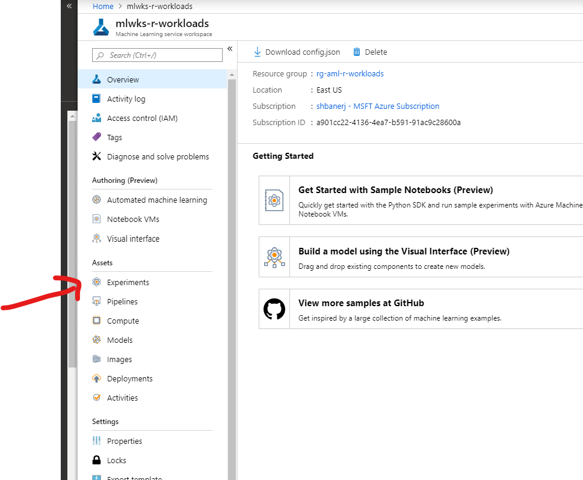Click the East US location value
583x480 pixels.
[x=329, y=90]
